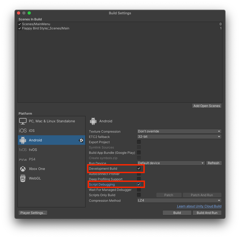Open the Compression Method dropdown

click(179, 200)
